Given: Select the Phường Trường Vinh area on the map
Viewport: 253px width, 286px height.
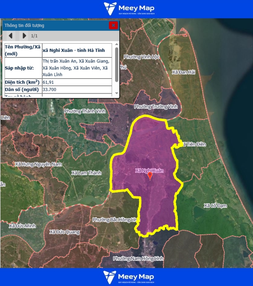Looking at the screenshot, I should (x=156, y=107).
